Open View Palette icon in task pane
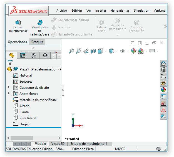Viewport: 174px width, 157px height. click(163, 83)
